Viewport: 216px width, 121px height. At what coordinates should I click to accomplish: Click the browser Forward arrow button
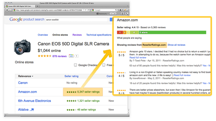point(10,10)
